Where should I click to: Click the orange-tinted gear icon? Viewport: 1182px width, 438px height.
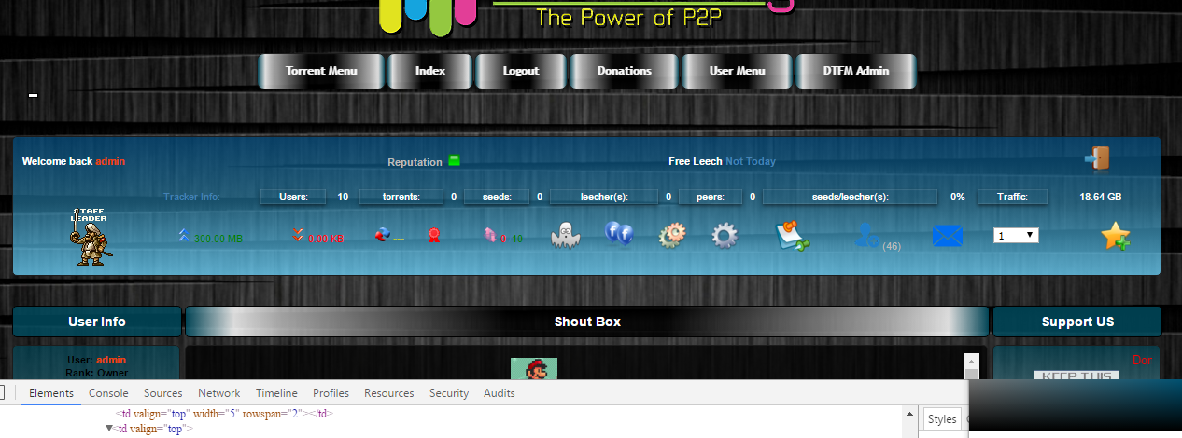click(x=672, y=236)
